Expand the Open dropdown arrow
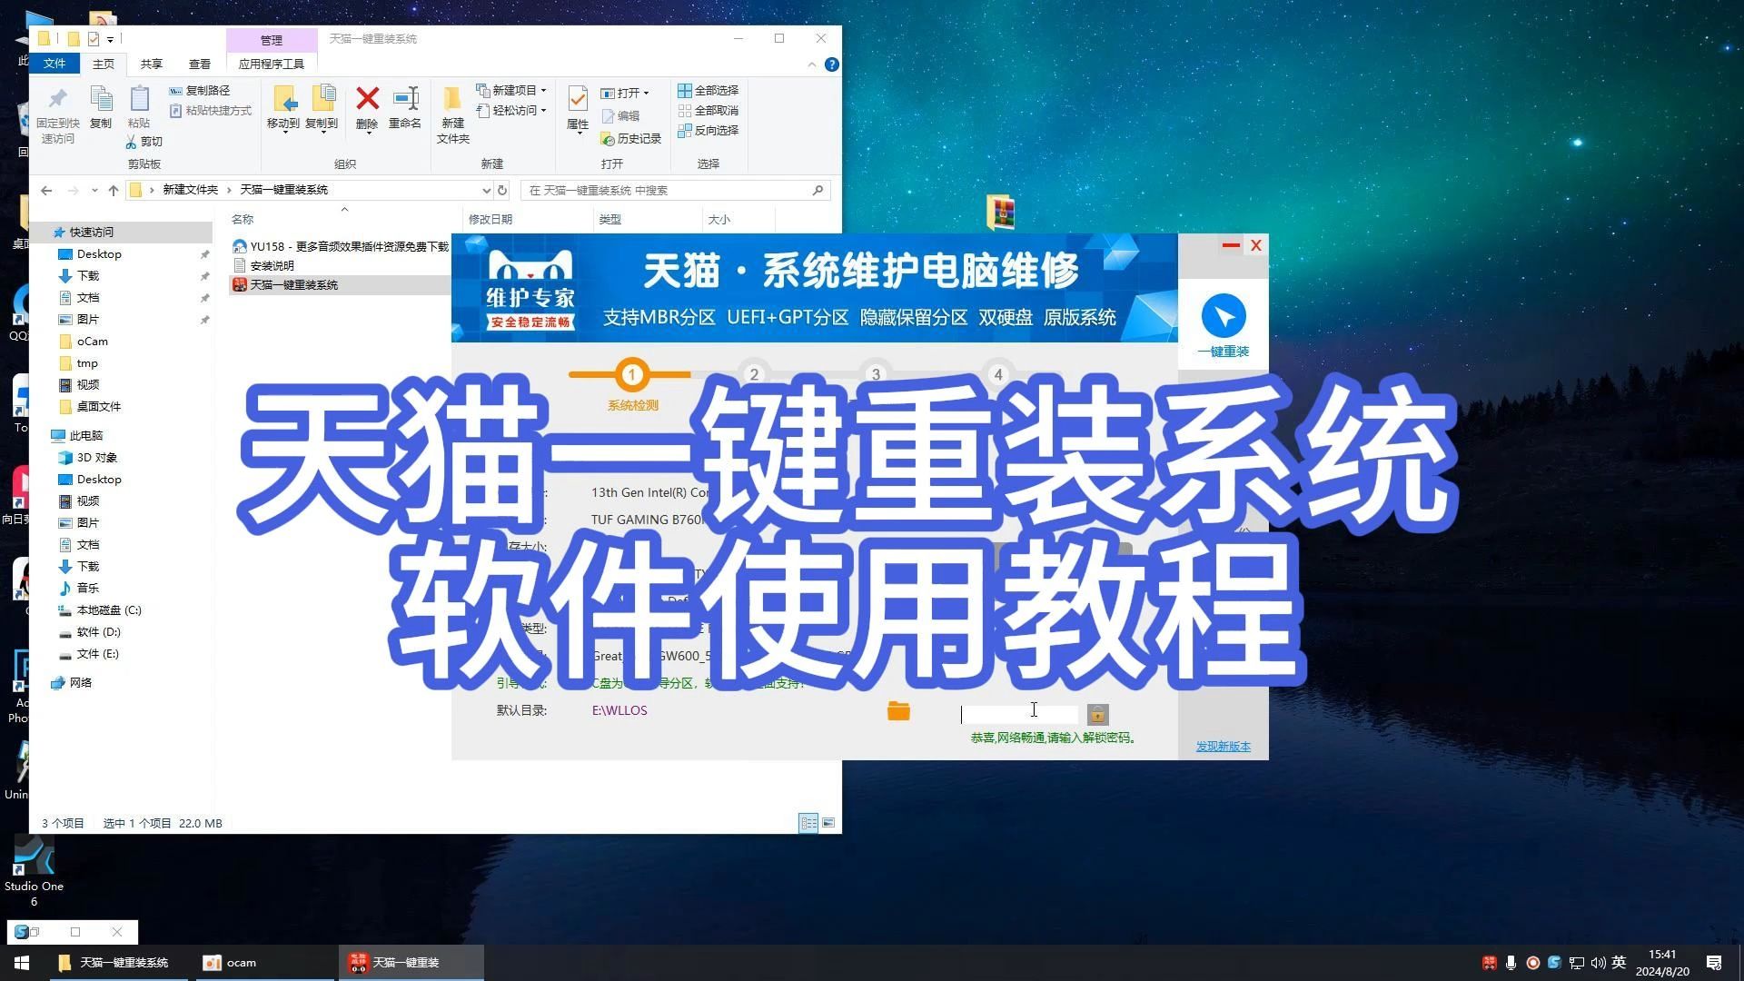Screen dimensions: 1744x981 [x=646, y=94]
